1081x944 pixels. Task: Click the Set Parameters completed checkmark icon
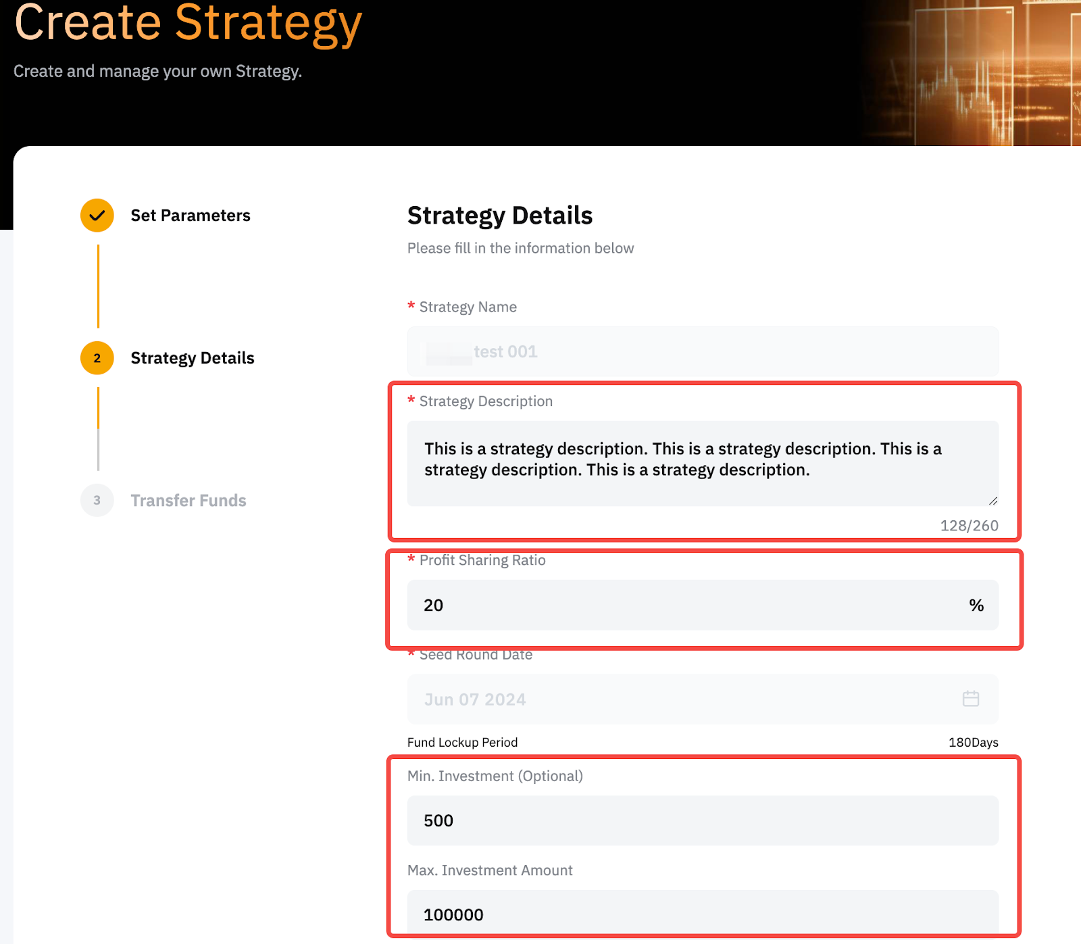pyautogui.click(x=97, y=216)
